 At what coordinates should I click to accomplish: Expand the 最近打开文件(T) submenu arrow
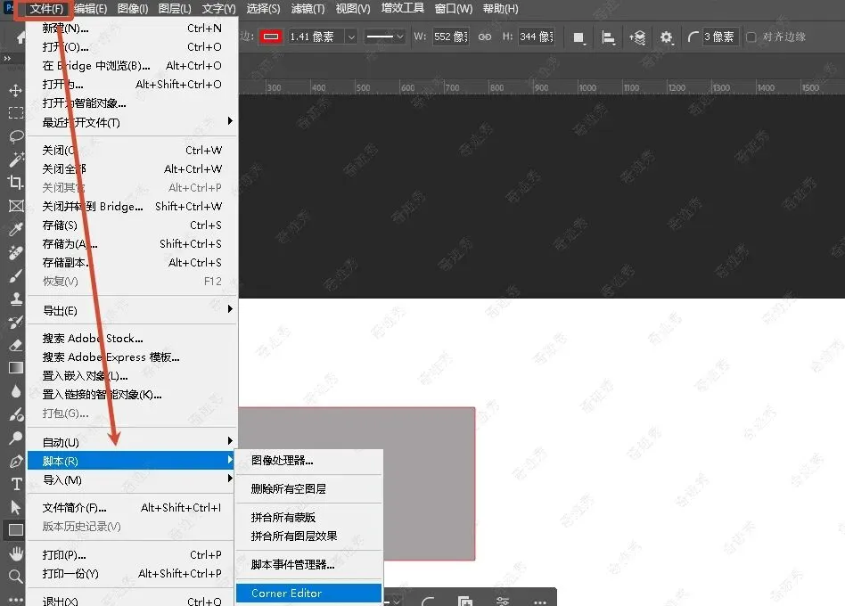[230, 121]
